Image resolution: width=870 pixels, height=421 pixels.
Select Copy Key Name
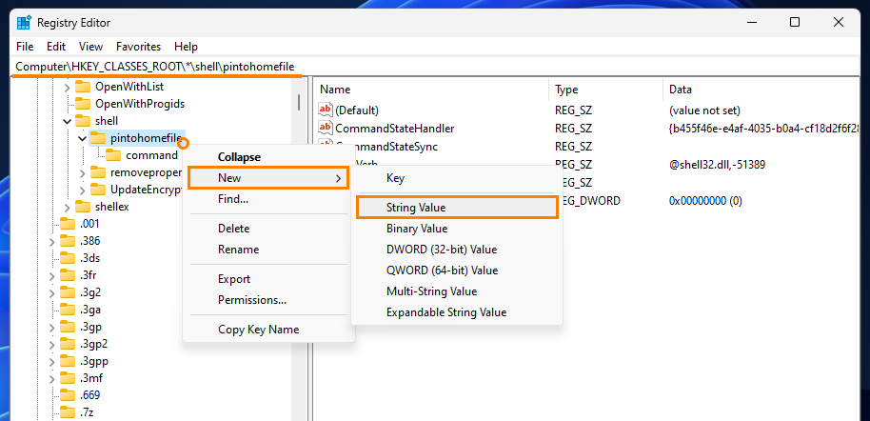(269, 330)
